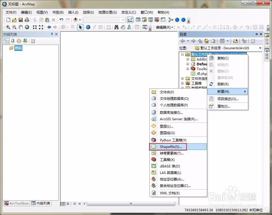Pin the Table of Contents panel
272x215 pixels.
click(x=52, y=34)
